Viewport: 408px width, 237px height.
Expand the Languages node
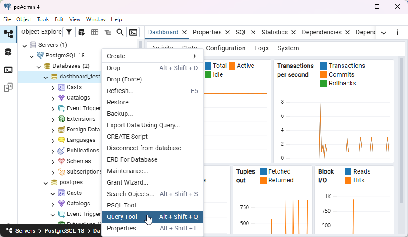click(53, 141)
